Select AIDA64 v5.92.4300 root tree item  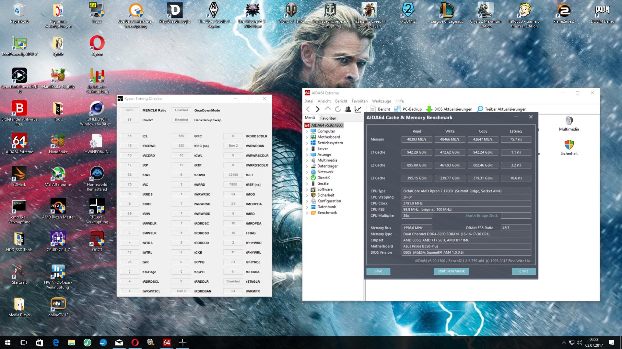pos(323,125)
